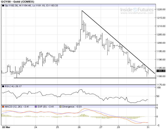The width and height of the screenshot is (166, 129).
Task: Click the peak candlestick near 1220
Action: (x=82, y=20)
